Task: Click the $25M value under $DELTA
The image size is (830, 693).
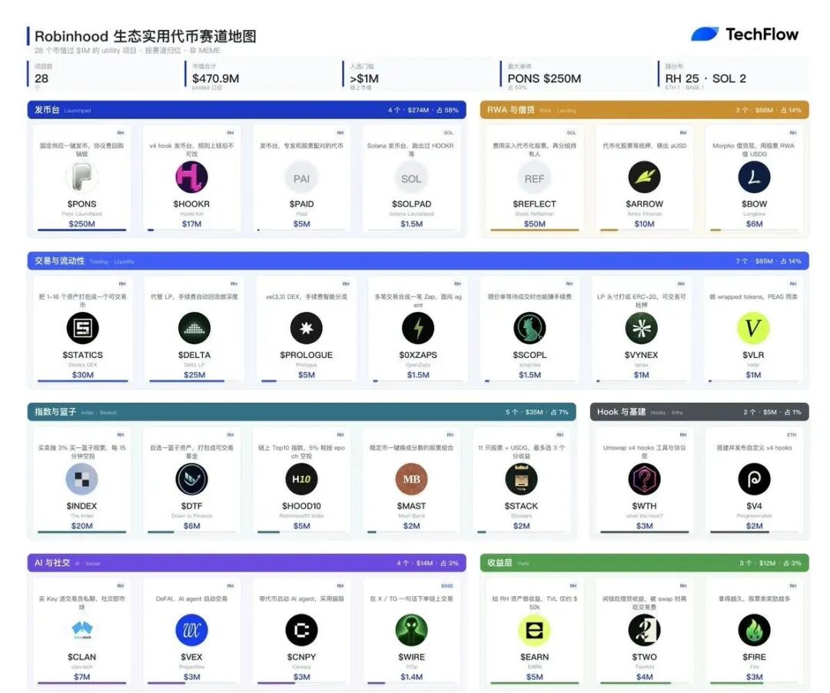Action: (x=194, y=374)
